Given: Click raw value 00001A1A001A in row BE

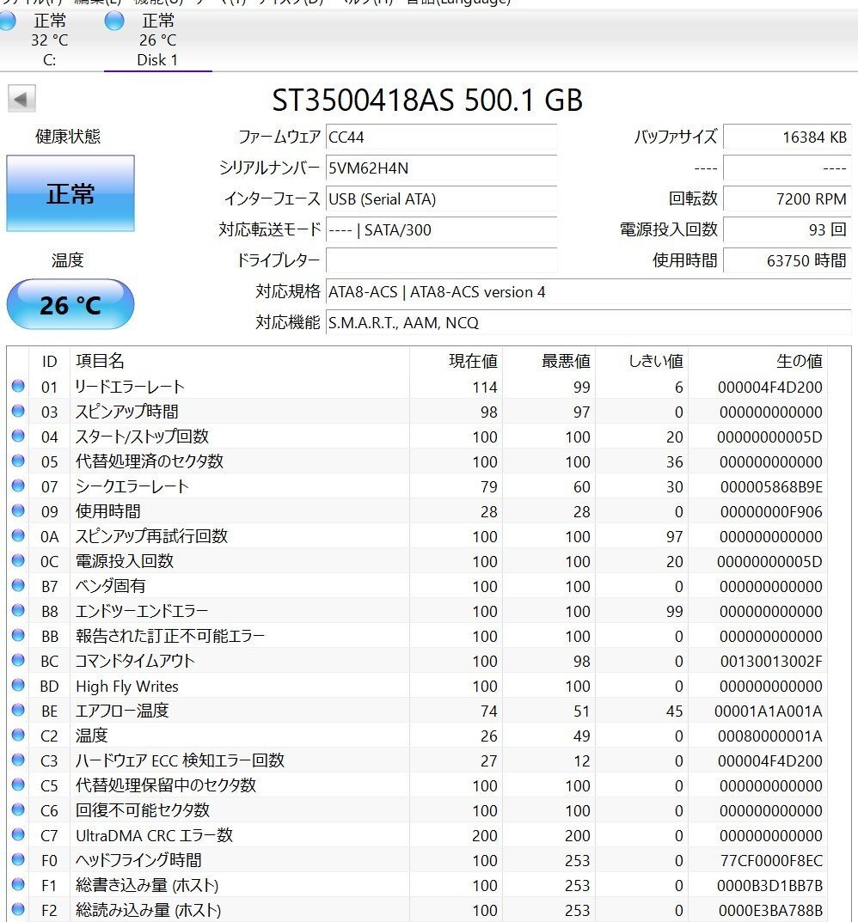Looking at the screenshot, I should click(768, 711).
